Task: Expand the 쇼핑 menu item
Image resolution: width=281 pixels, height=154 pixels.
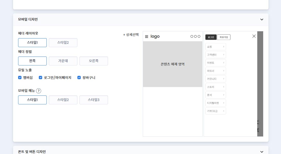Action: (216, 47)
